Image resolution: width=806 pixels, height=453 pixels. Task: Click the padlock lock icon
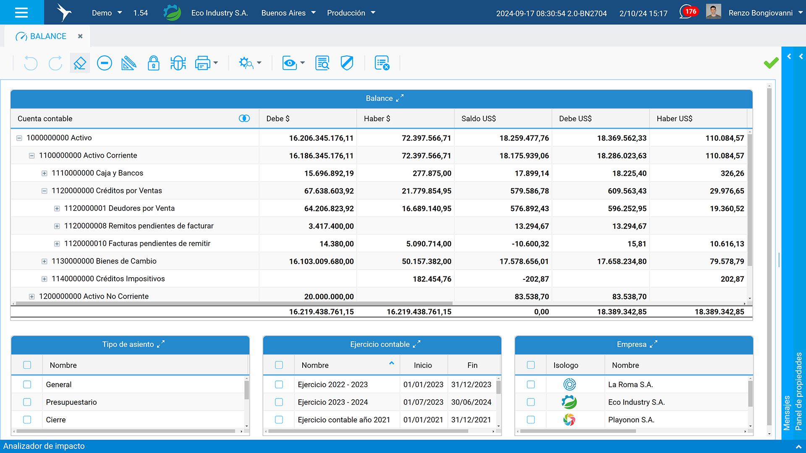pos(154,63)
